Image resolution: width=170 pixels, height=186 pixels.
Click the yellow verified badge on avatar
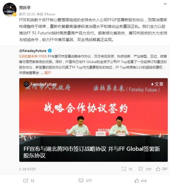tap(14, 14)
